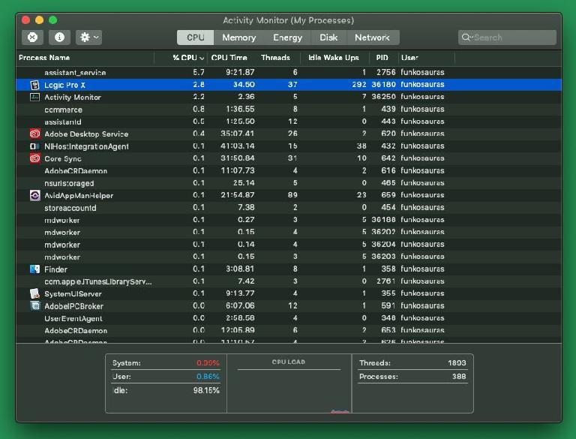This screenshot has width=576, height=439.
Task: Click the Logic Pro X app icon
Action: (x=35, y=85)
